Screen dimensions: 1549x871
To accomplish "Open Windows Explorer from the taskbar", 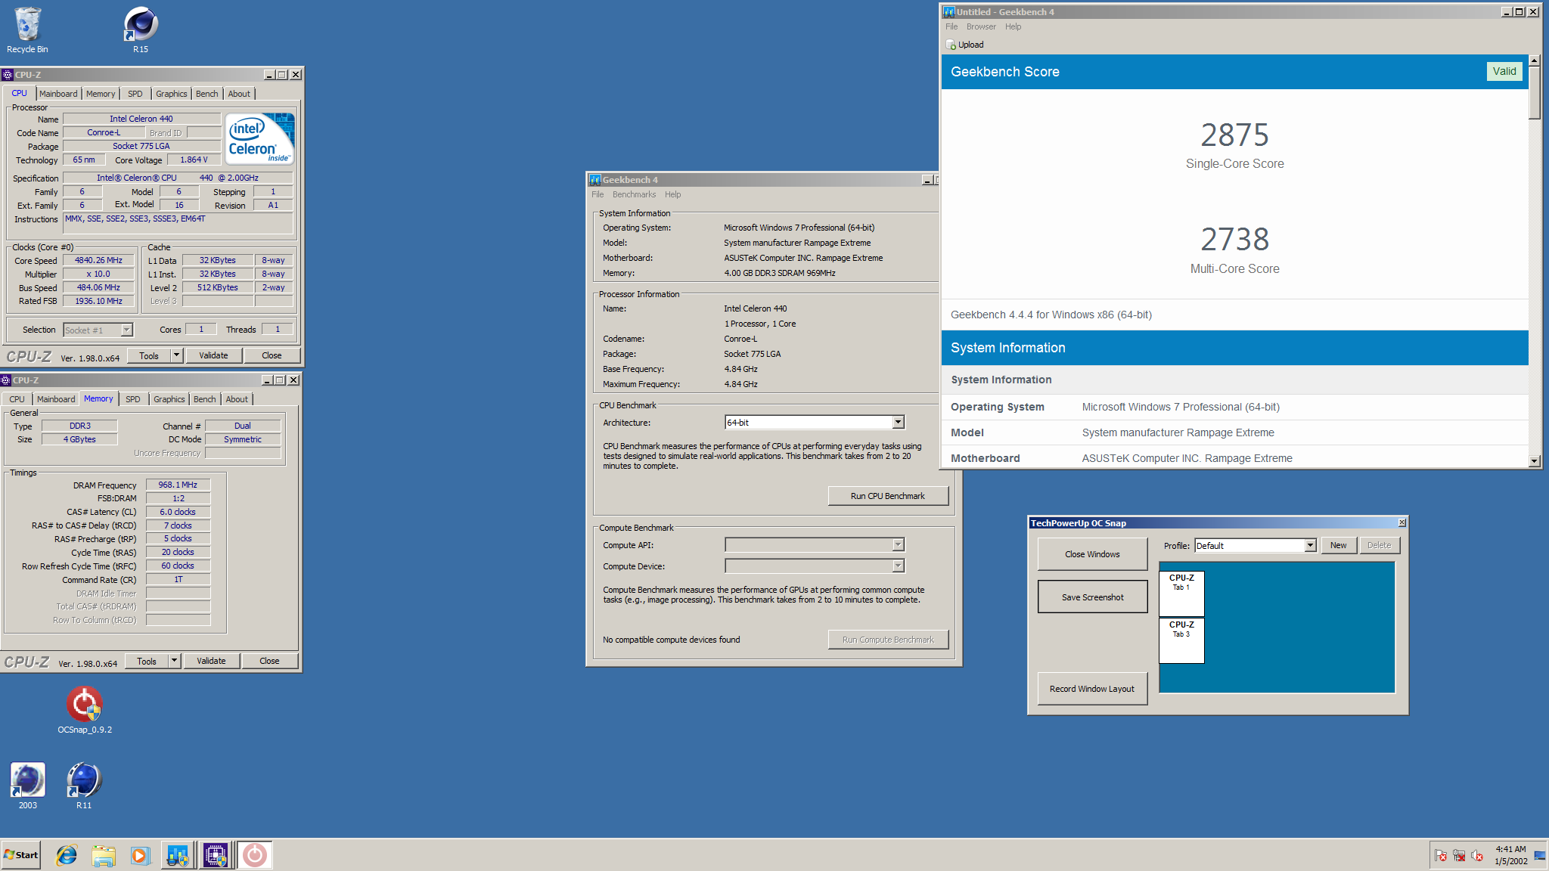I will [104, 855].
